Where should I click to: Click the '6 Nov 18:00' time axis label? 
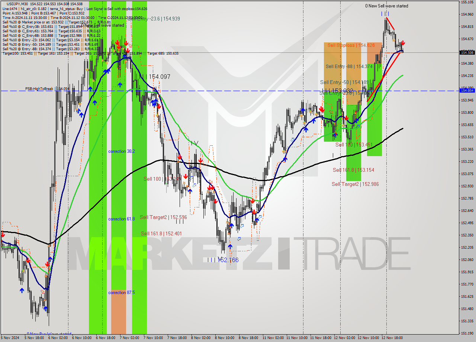pyautogui.click(x=105, y=338)
